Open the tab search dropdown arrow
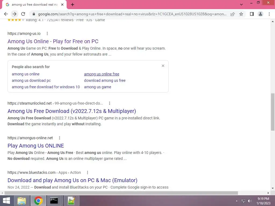Viewport: 275px width, 206px height. coord(241,5)
